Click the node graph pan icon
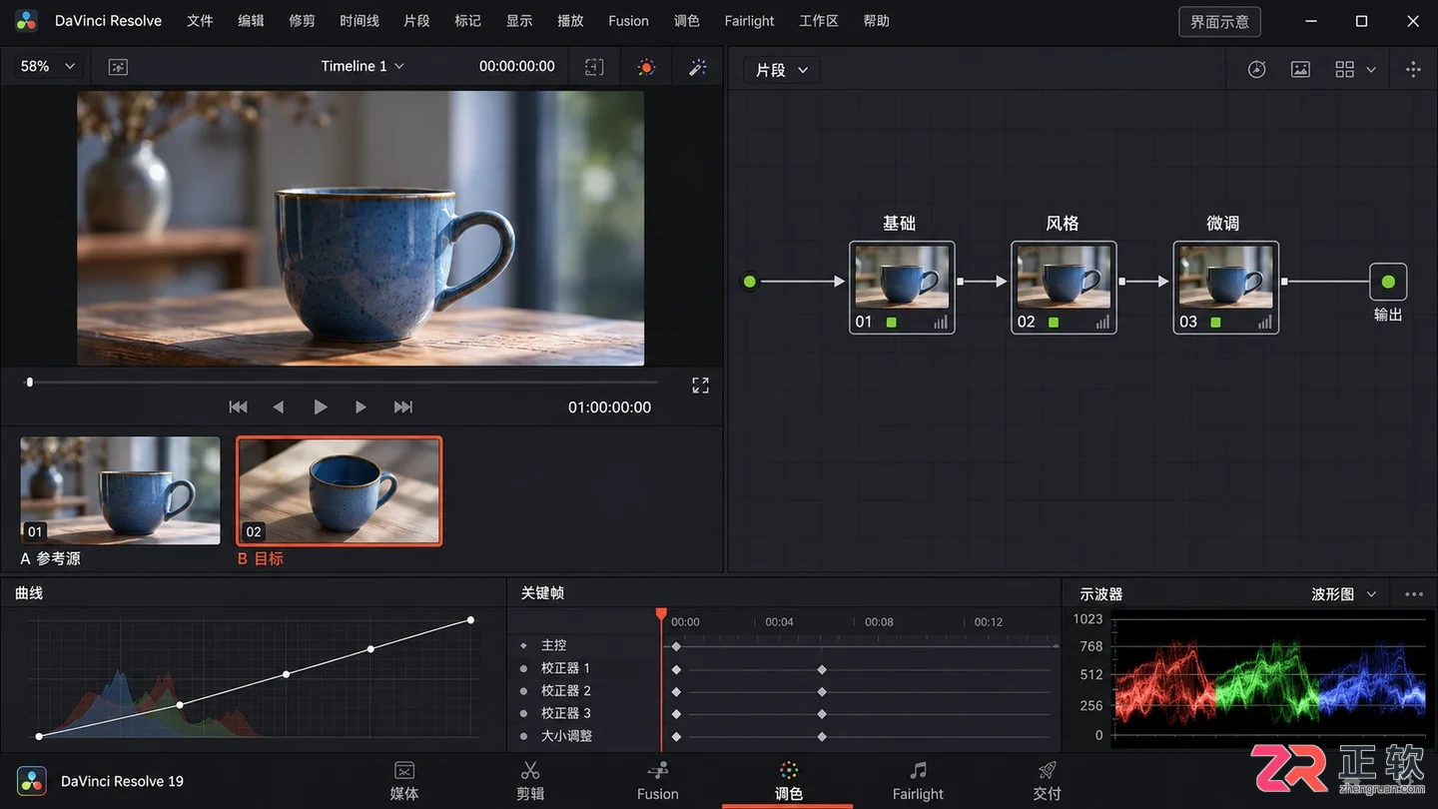 [x=1413, y=69]
